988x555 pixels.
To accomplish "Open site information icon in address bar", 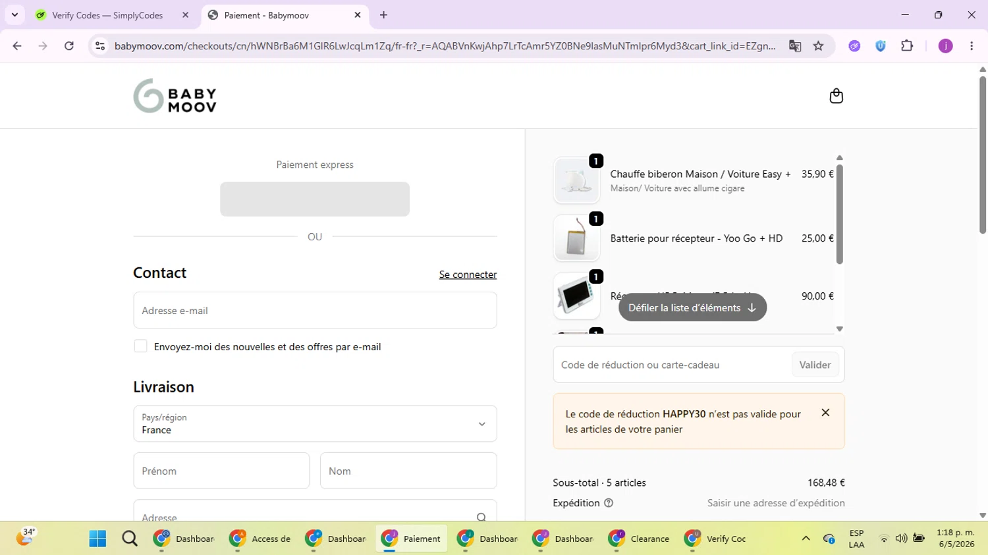I will point(100,46).
